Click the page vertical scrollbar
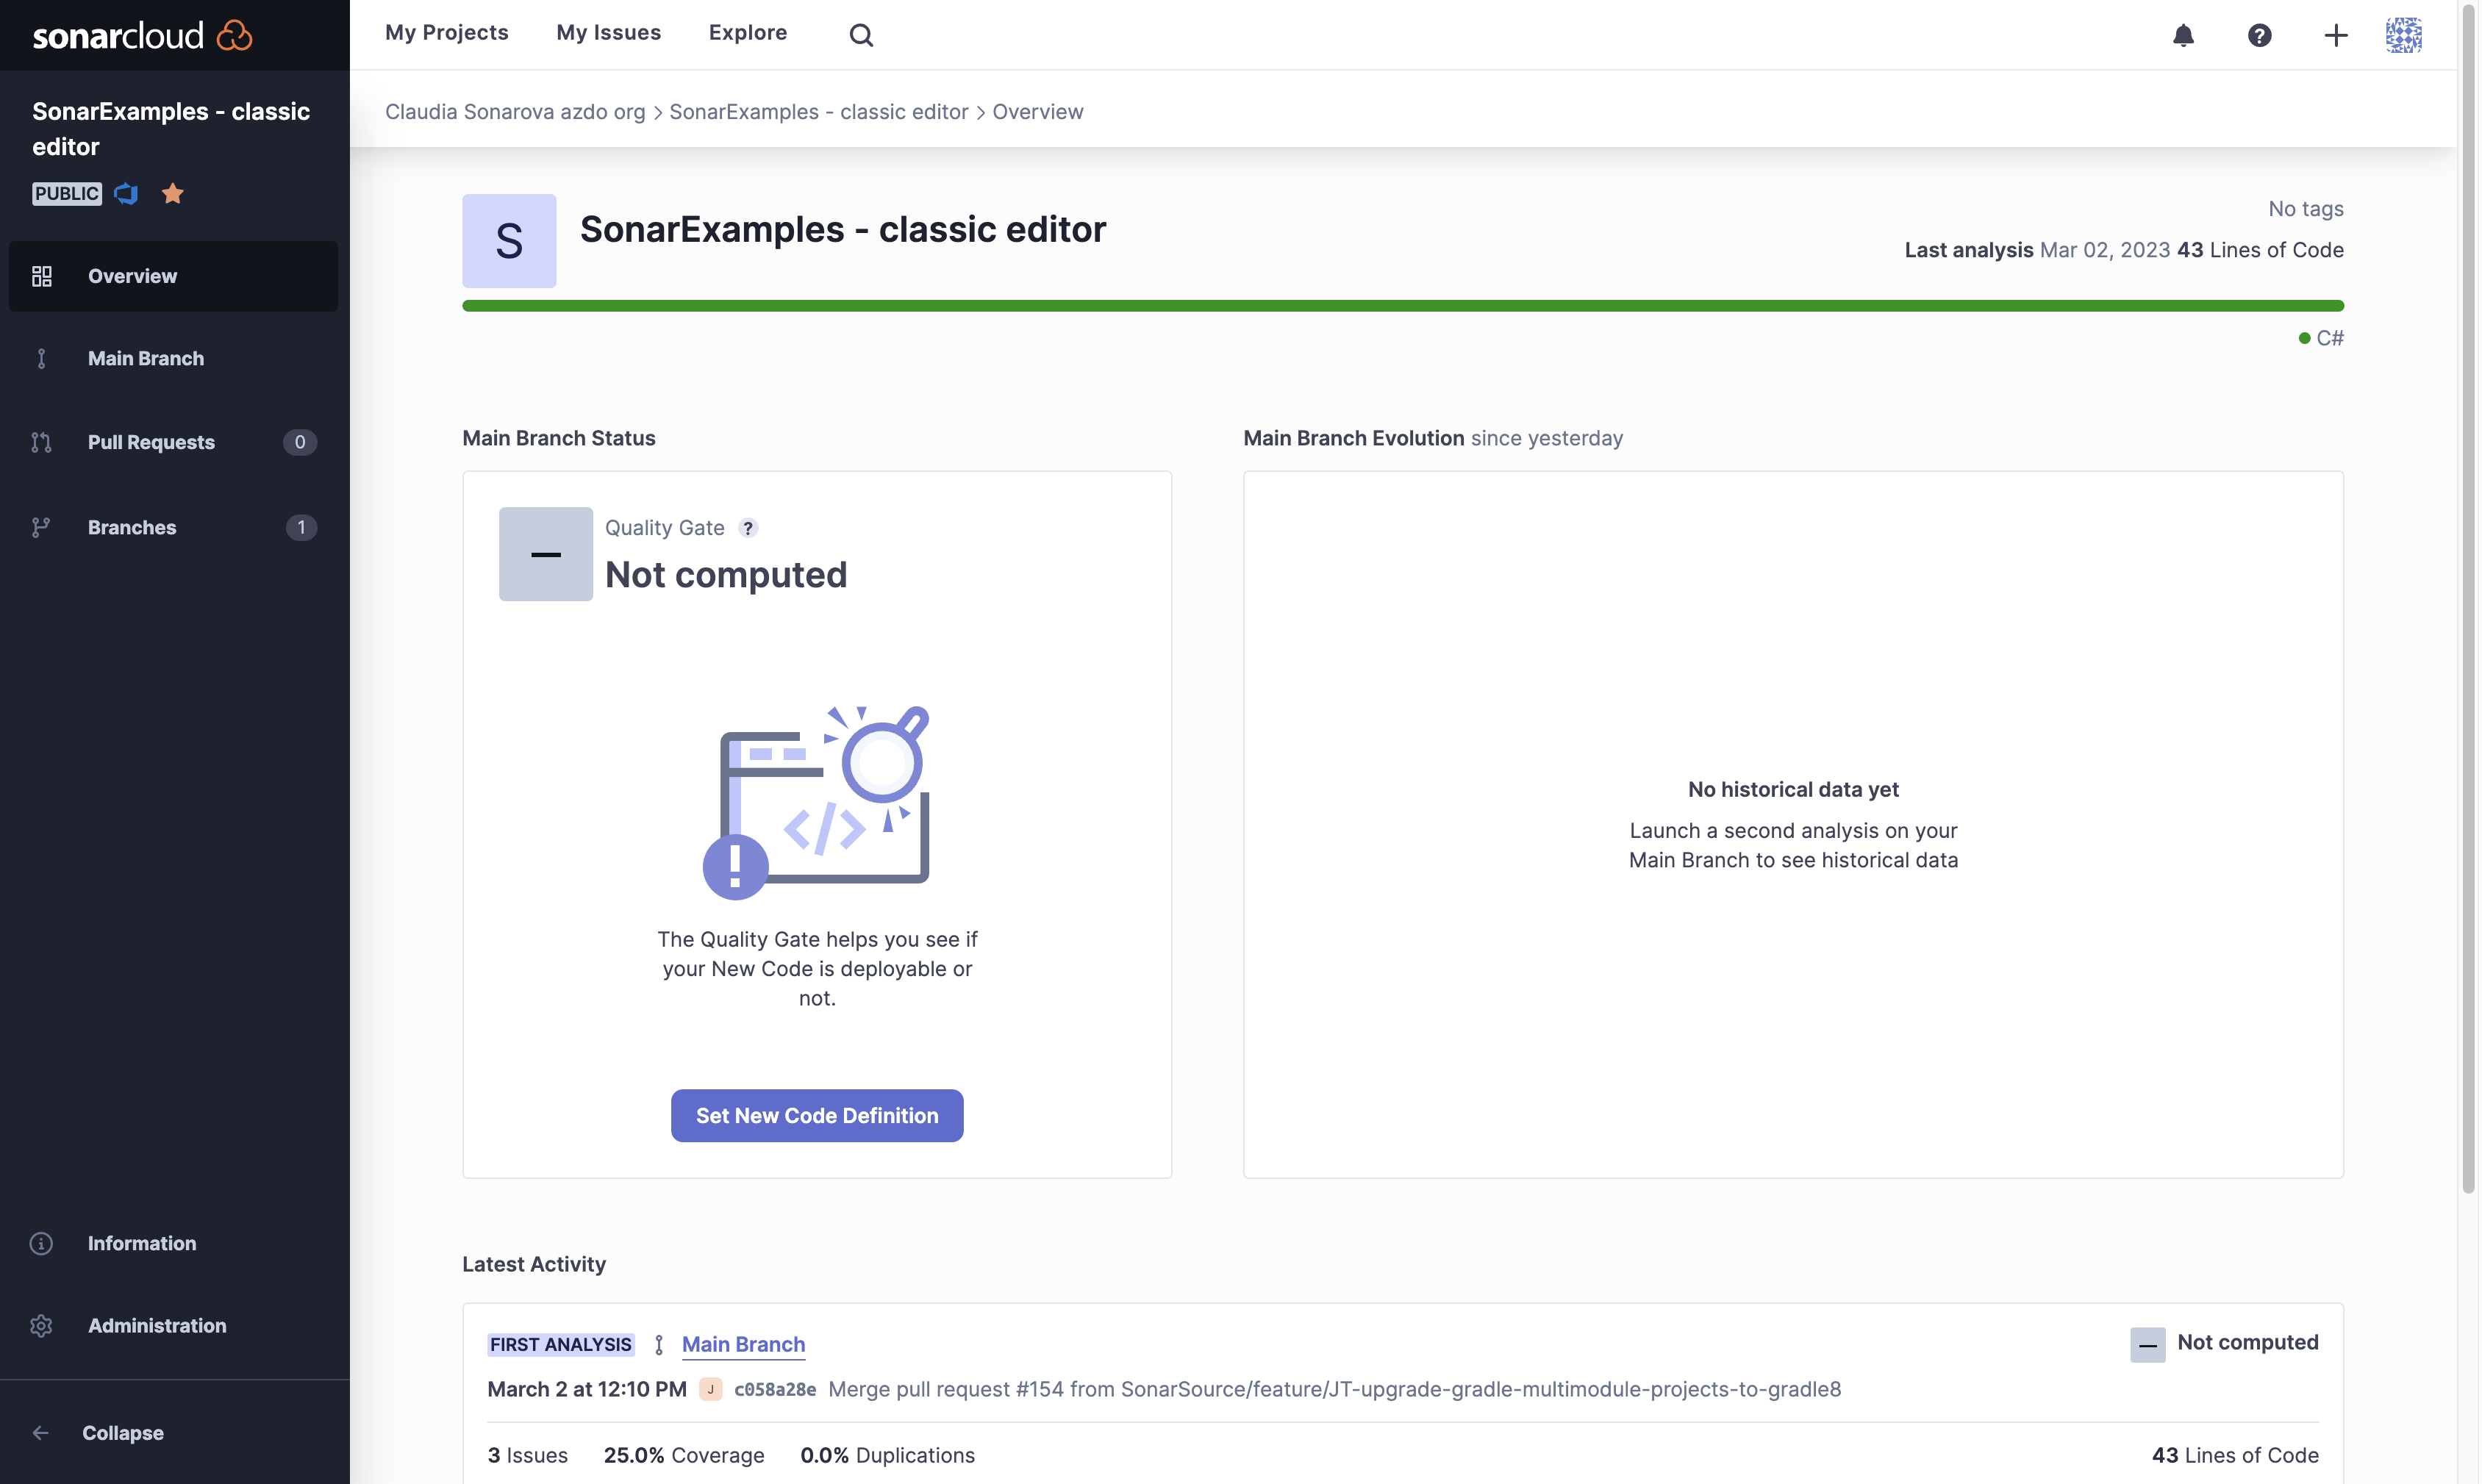This screenshot has width=2482, height=1484. click(x=2468, y=600)
